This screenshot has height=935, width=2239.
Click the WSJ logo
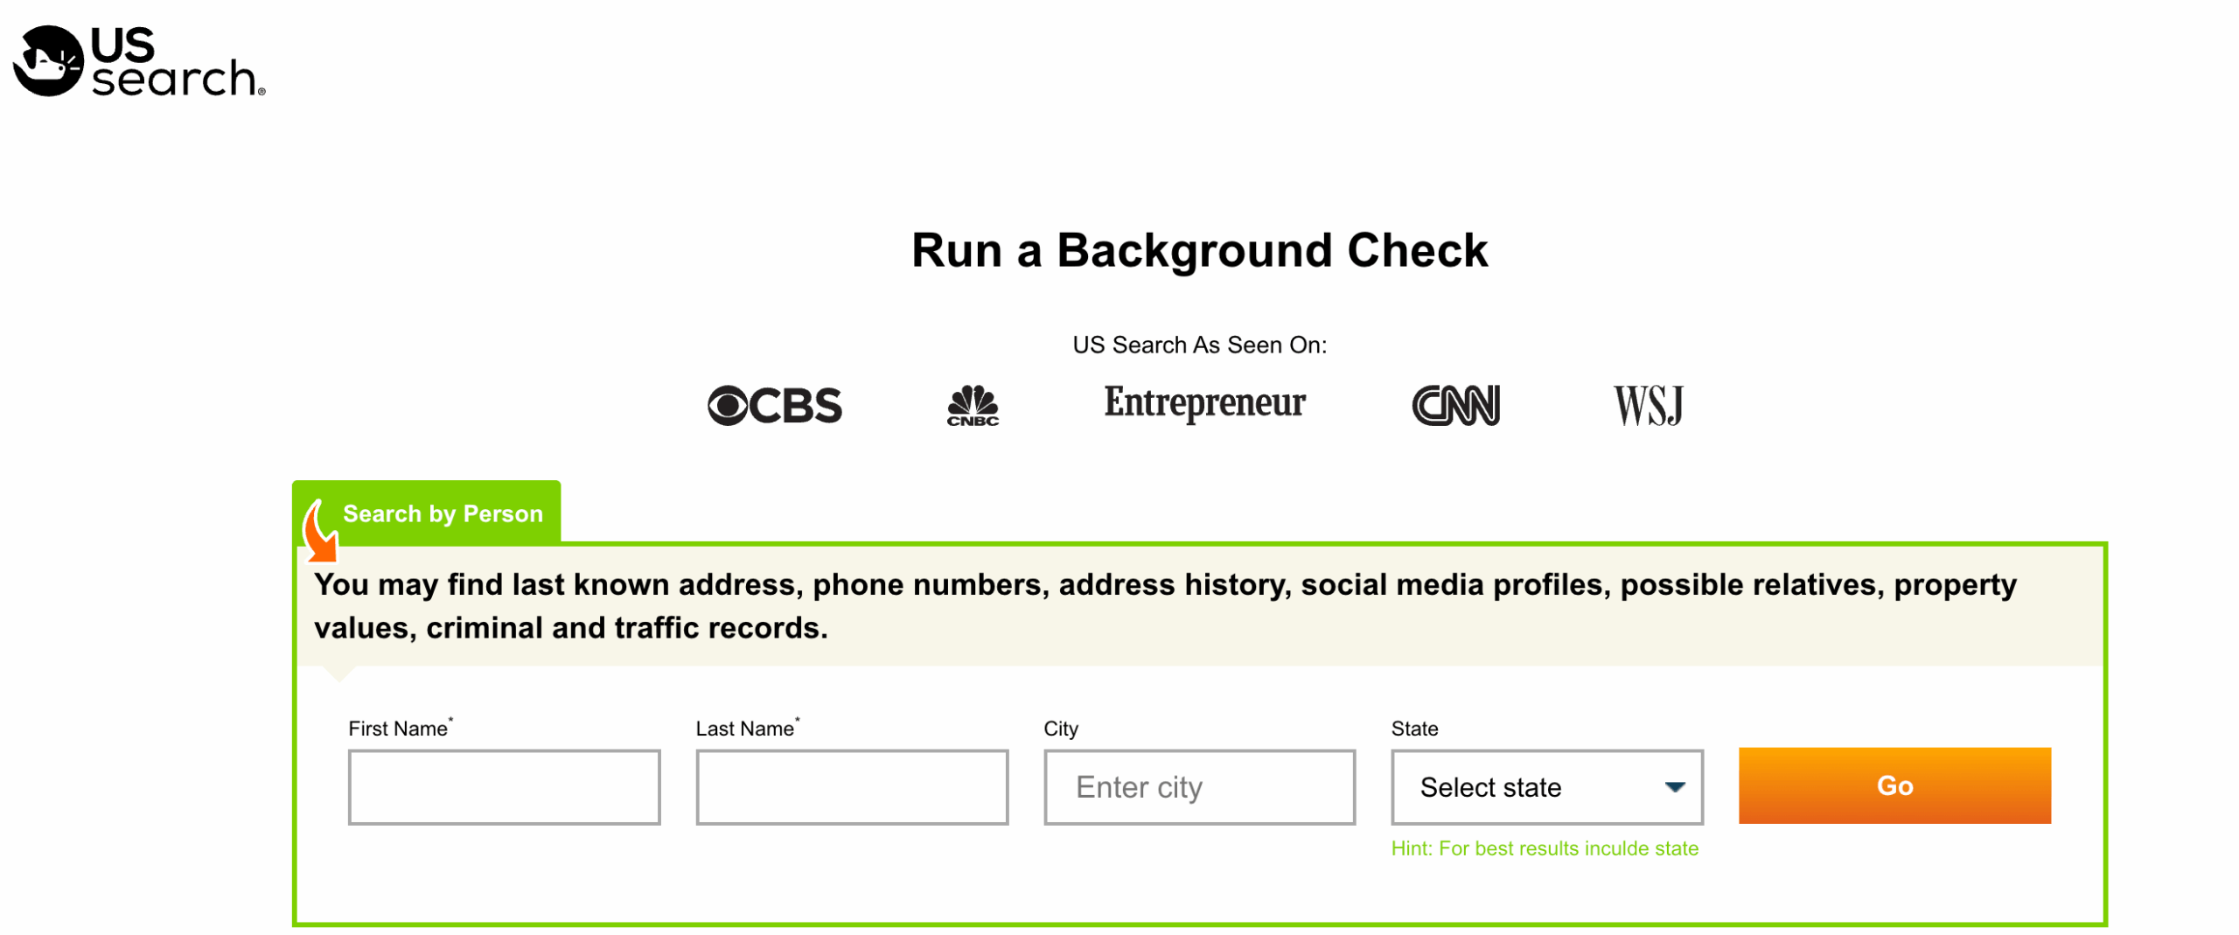pos(1647,406)
